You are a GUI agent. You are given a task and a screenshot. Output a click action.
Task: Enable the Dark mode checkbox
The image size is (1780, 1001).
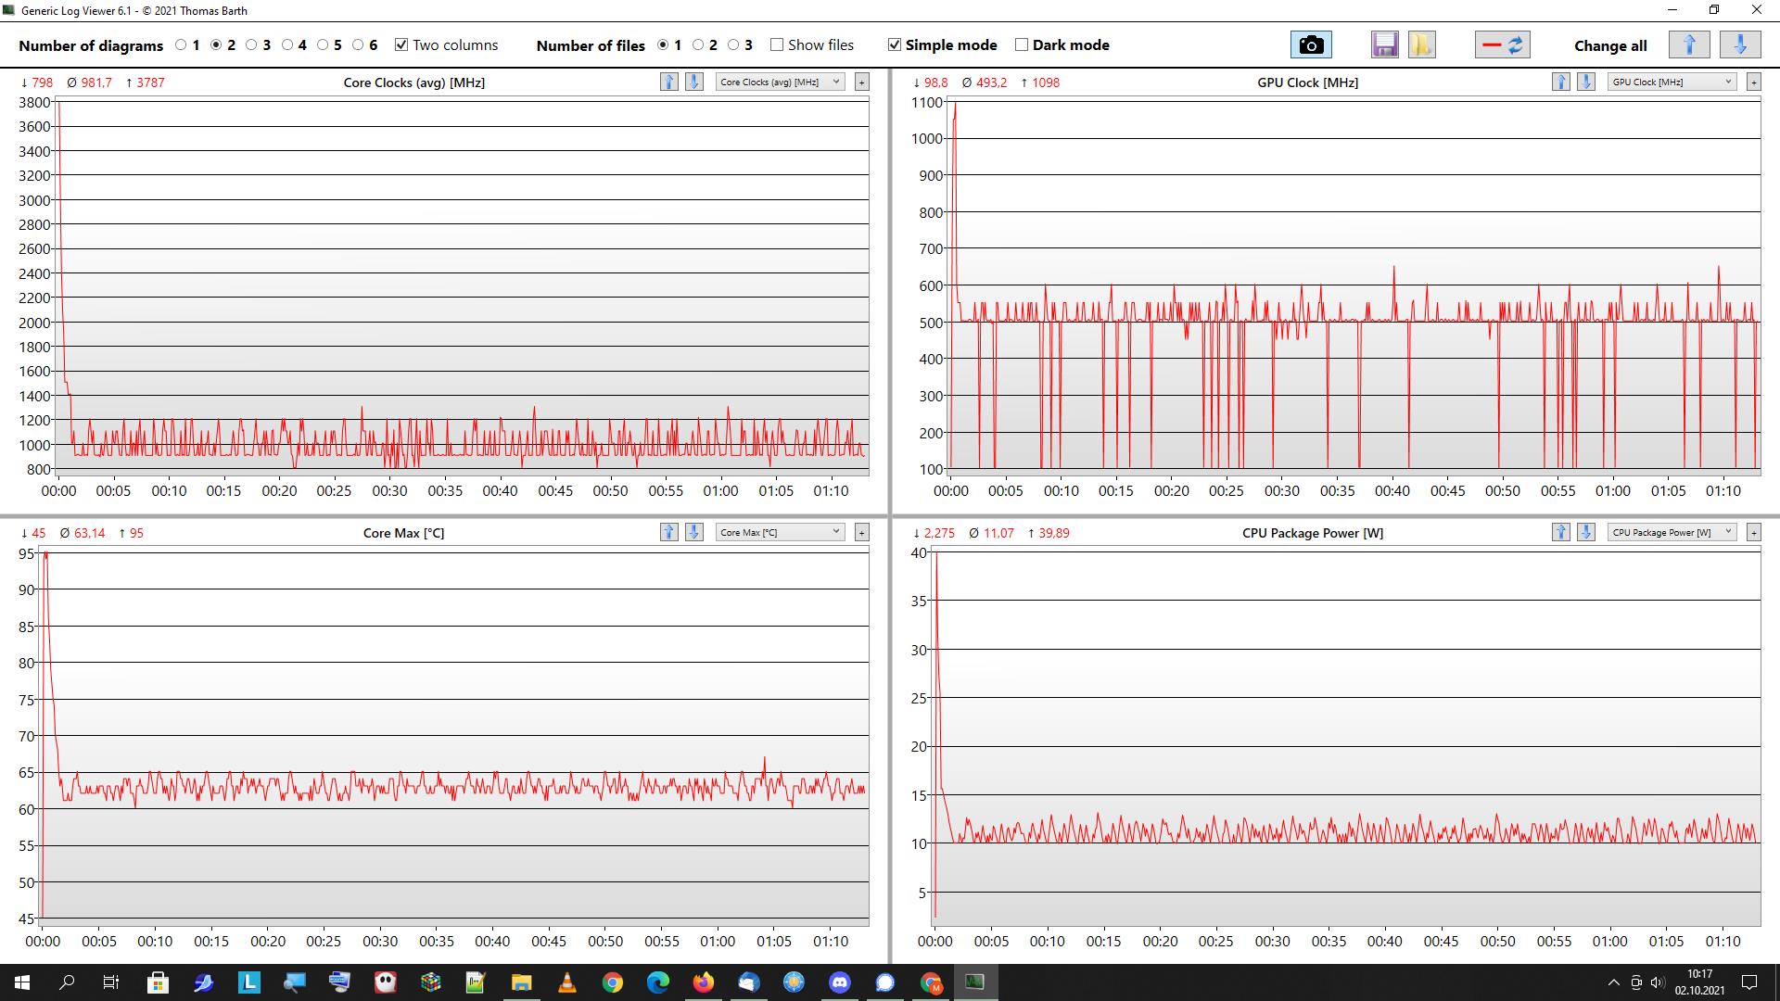[x=1022, y=44]
